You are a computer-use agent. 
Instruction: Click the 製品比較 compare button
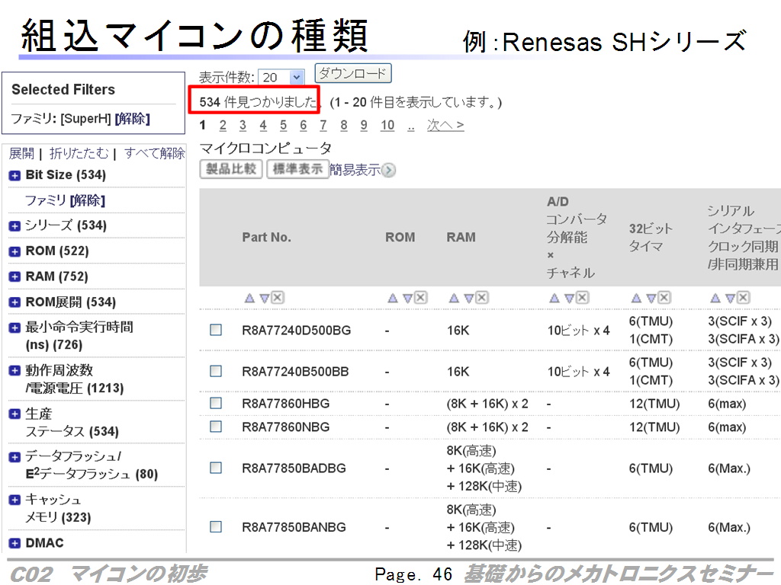pyautogui.click(x=231, y=169)
